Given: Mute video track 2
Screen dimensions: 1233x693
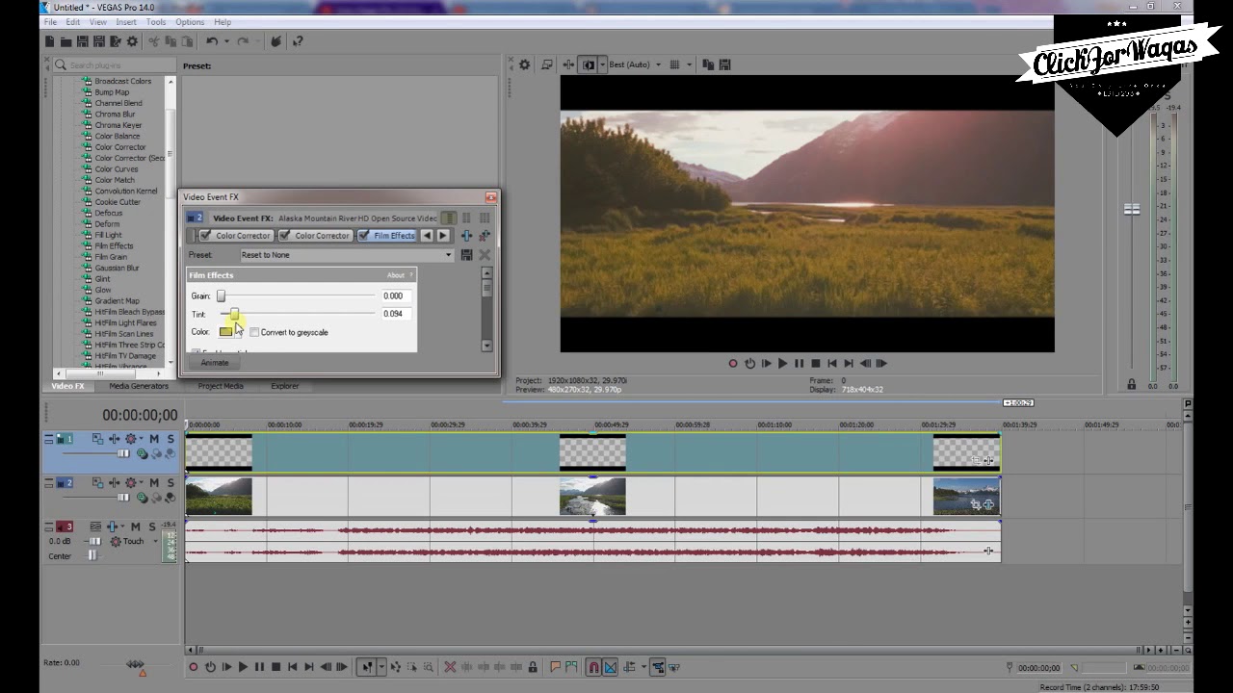Looking at the screenshot, I should coord(154,483).
